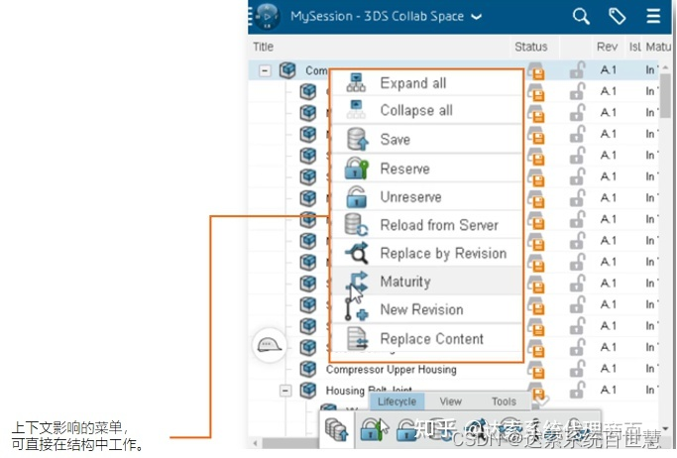Open the tag icon in header
The height and width of the screenshot is (458, 677).
pos(617,17)
